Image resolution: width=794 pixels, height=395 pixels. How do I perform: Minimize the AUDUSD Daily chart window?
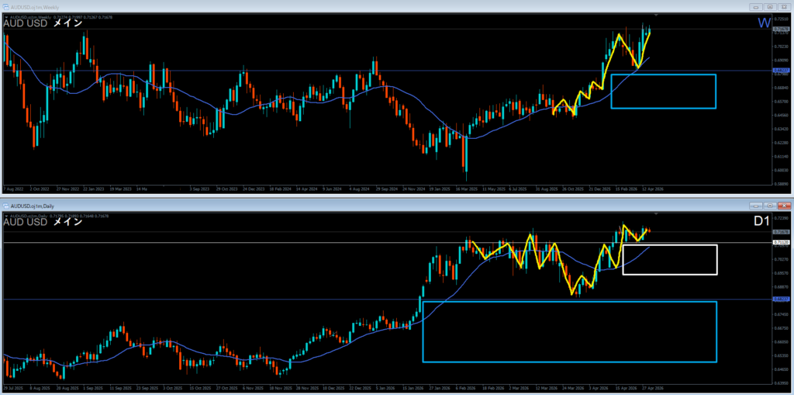[x=754, y=206]
